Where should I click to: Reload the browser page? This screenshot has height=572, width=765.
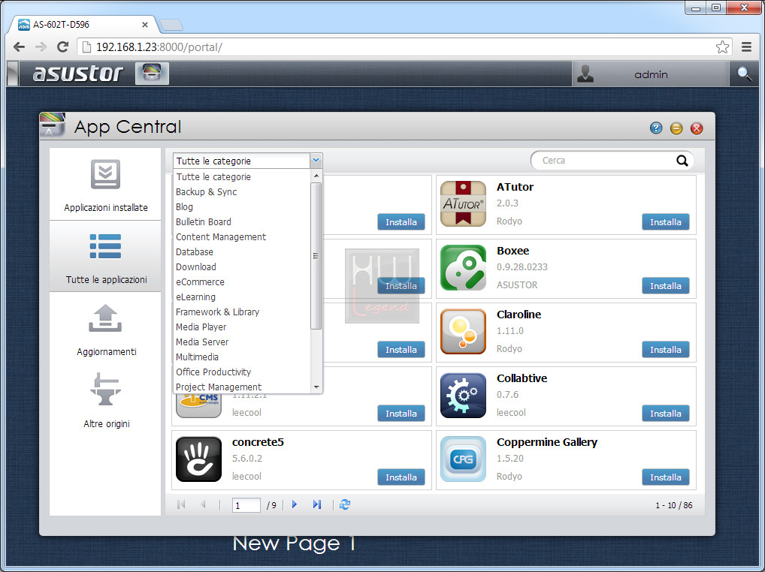62,47
